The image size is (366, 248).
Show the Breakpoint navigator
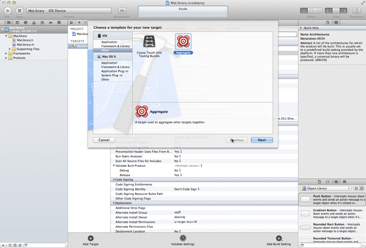coord(51,22)
